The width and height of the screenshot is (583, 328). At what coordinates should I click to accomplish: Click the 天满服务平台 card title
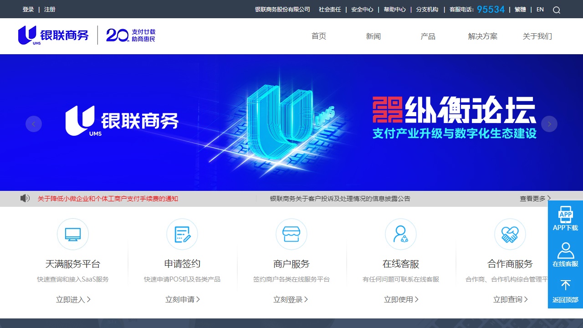tap(73, 264)
